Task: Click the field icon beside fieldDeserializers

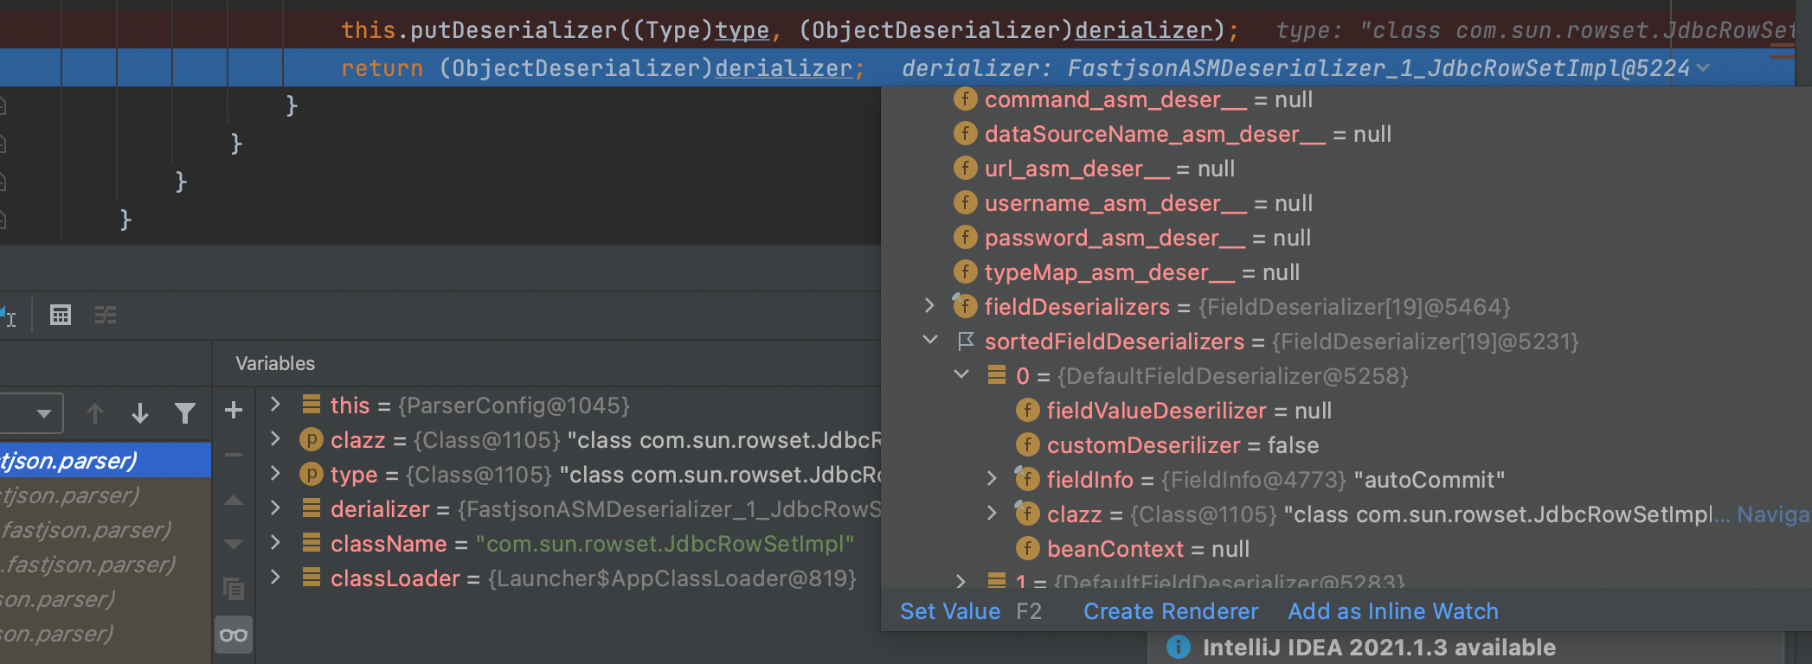Action: tap(965, 306)
